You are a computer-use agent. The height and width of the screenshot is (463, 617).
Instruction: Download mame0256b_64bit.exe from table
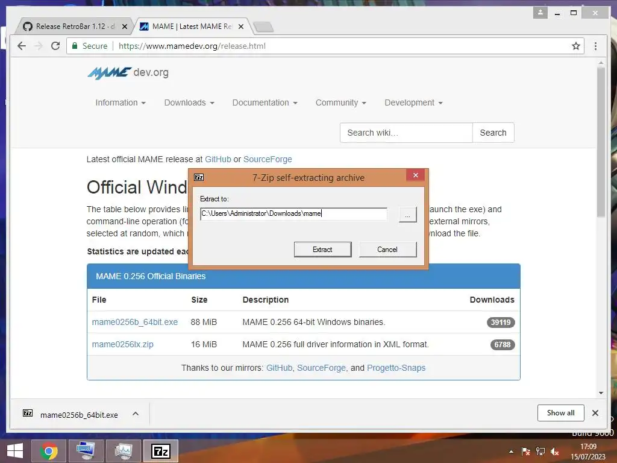135,322
